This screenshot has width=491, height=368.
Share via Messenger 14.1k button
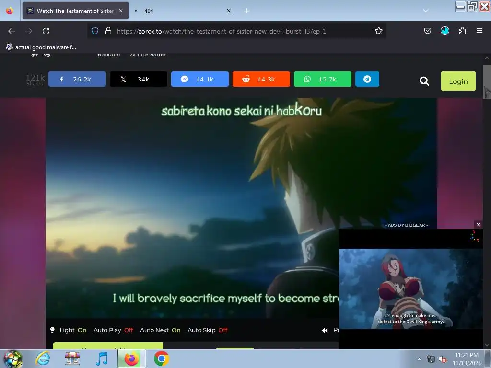pos(200,79)
